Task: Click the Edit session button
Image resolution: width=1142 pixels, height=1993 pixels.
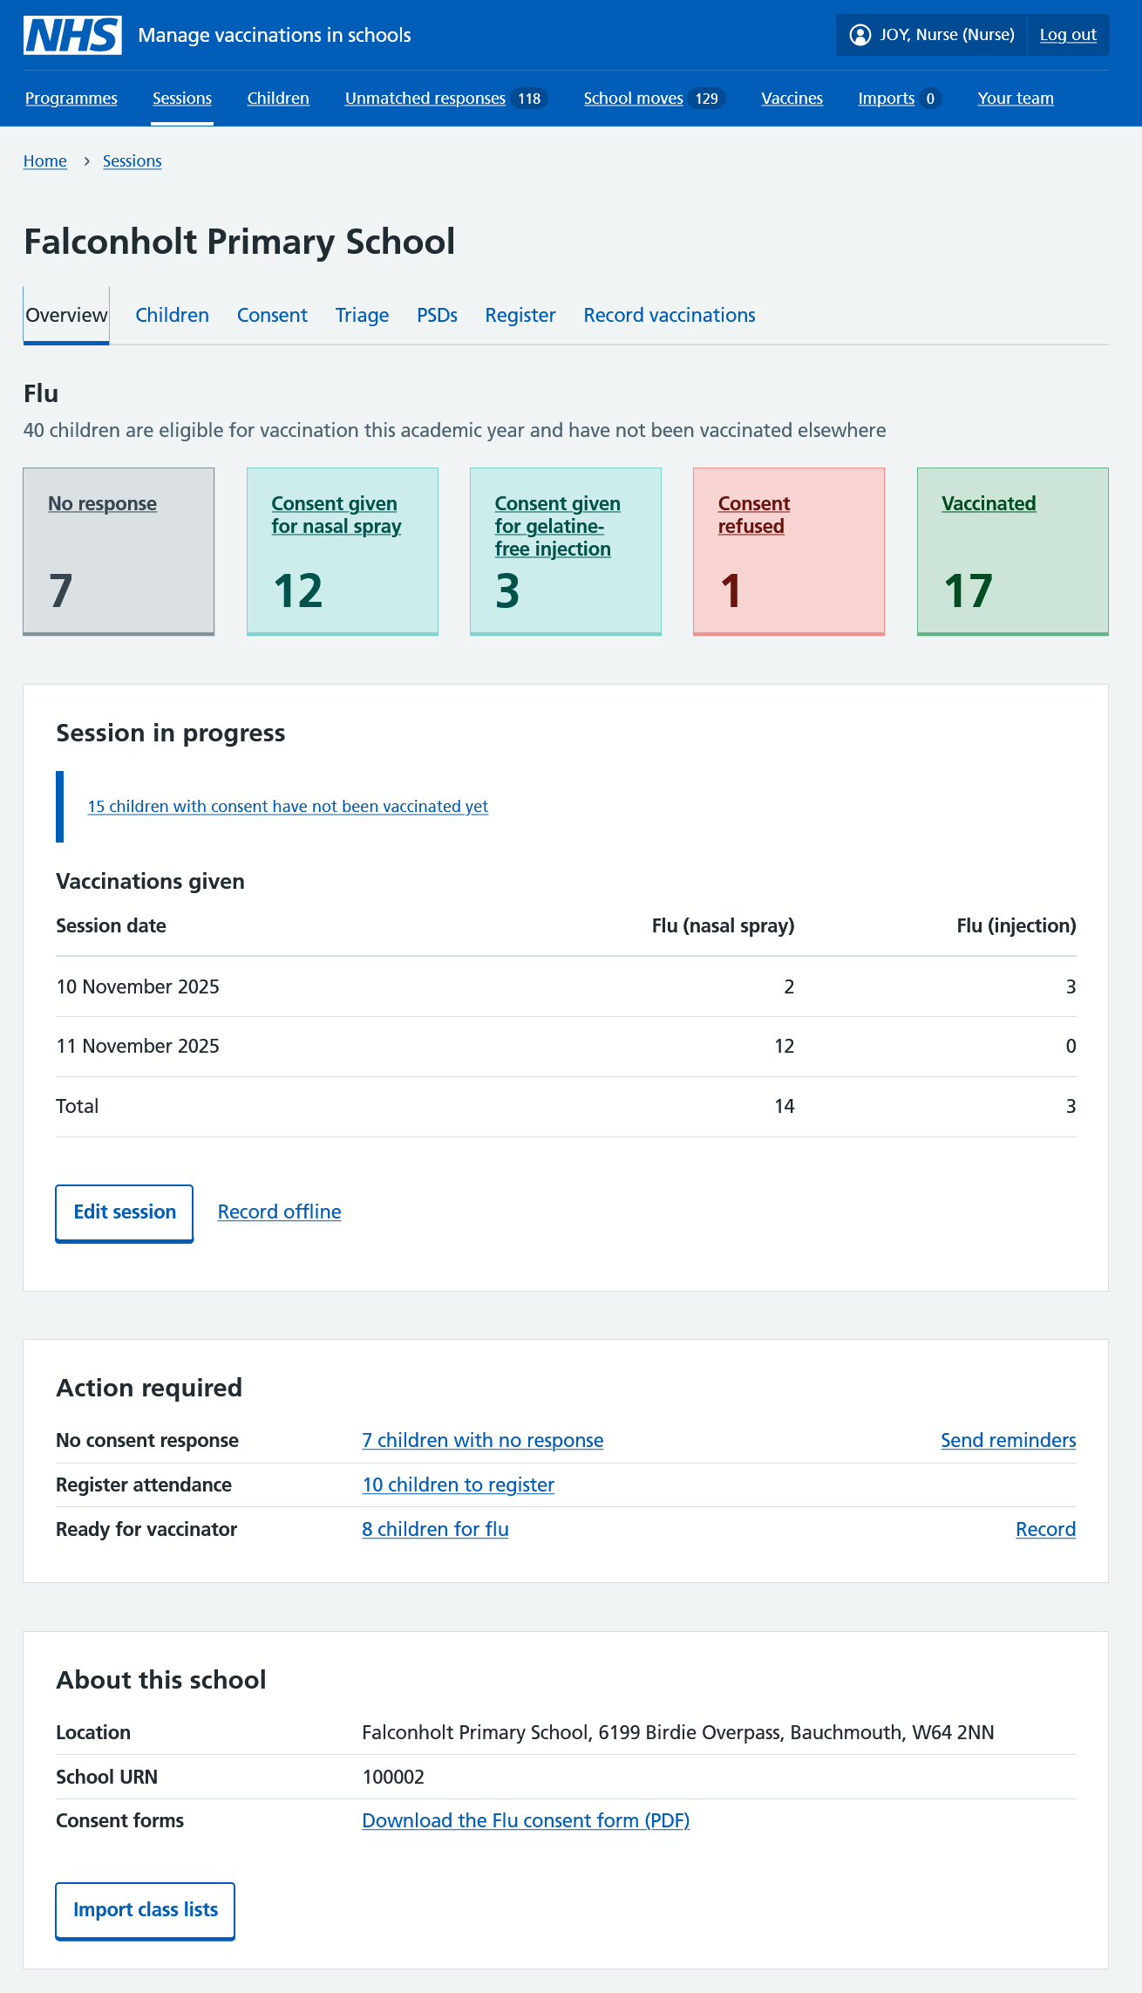Action: pyautogui.click(x=125, y=1212)
